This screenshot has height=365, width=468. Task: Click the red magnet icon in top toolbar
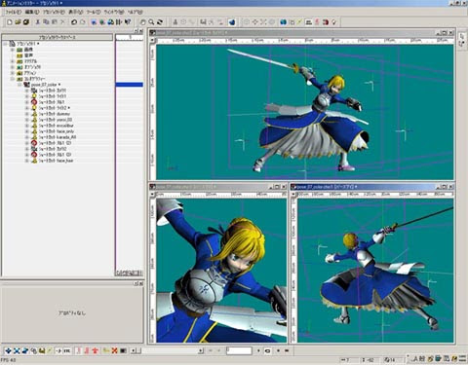click(326, 22)
